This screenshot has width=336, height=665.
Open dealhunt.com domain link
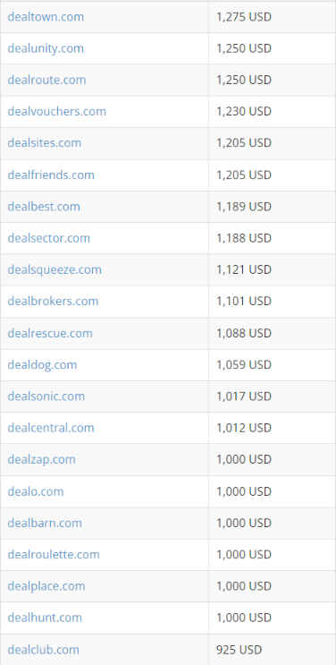click(x=45, y=618)
